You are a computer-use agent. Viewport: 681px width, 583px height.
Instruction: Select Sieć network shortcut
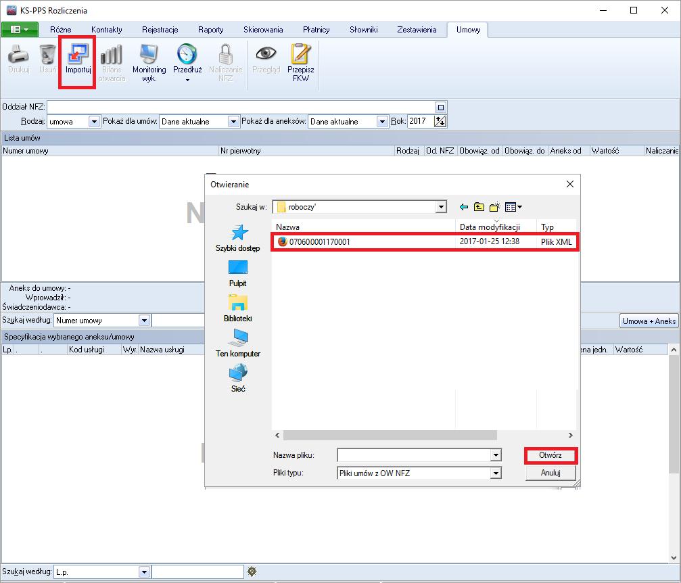[x=238, y=379]
